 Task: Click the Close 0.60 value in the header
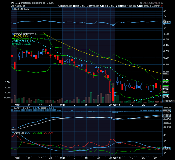(107, 6)
